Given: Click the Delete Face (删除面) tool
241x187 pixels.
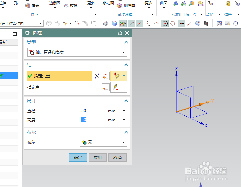Looking at the screenshot, I should [126, 6].
